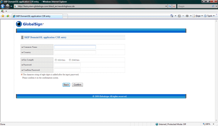Click the search magnifier icon
Viewport: 218px width, 126px height.
click(213, 6)
